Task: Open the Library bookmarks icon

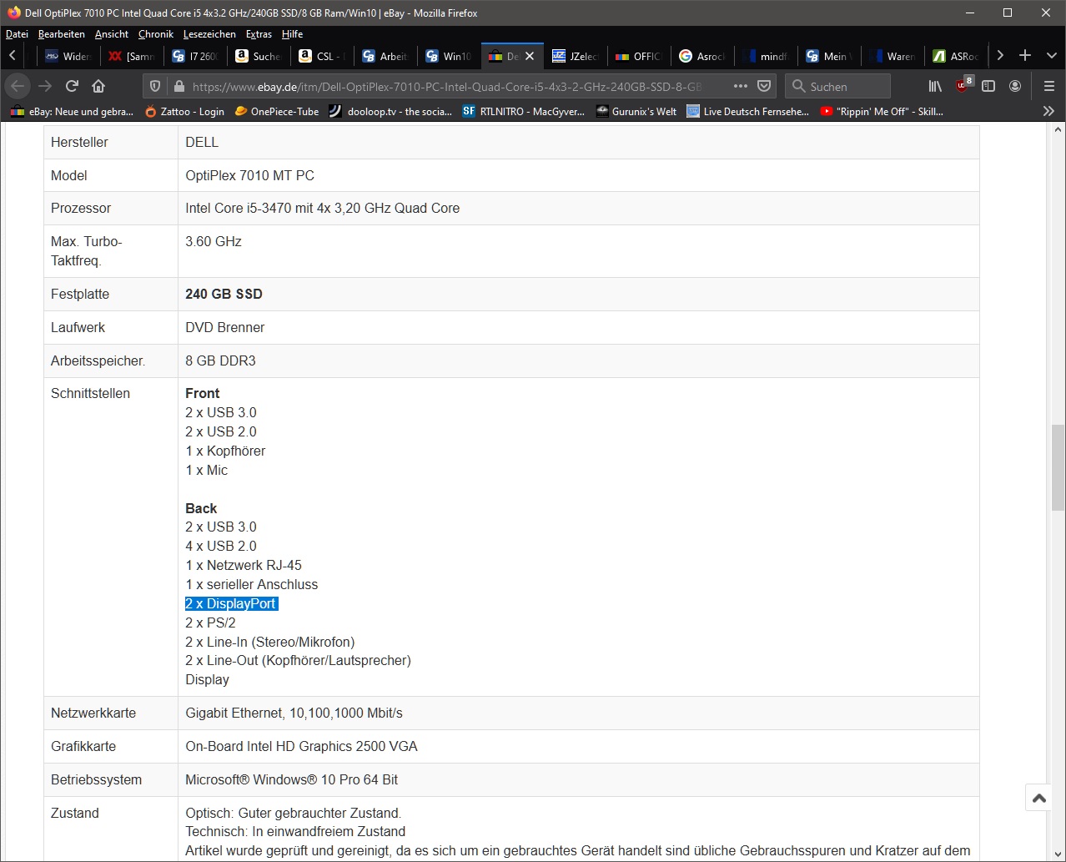Action: click(x=935, y=86)
